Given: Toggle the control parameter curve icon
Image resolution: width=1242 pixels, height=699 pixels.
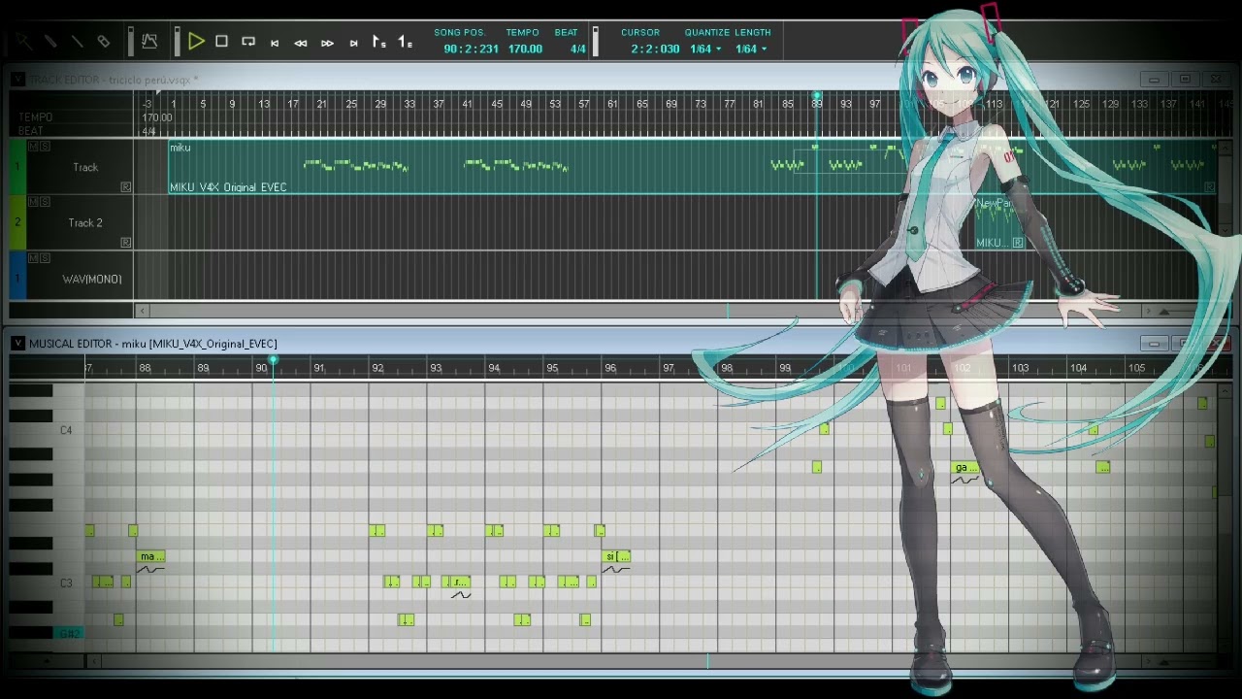Looking at the screenshot, I should (149, 42).
